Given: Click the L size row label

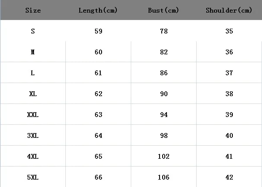Looking at the screenshot, I should (x=33, y=73).
